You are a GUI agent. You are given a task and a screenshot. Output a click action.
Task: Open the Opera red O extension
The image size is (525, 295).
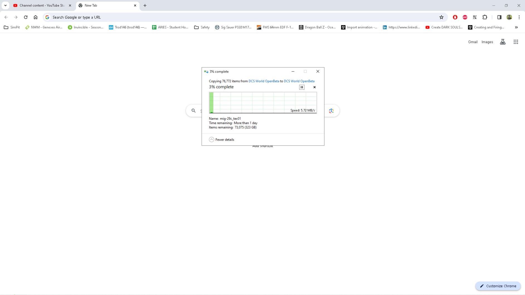[455, 17]
